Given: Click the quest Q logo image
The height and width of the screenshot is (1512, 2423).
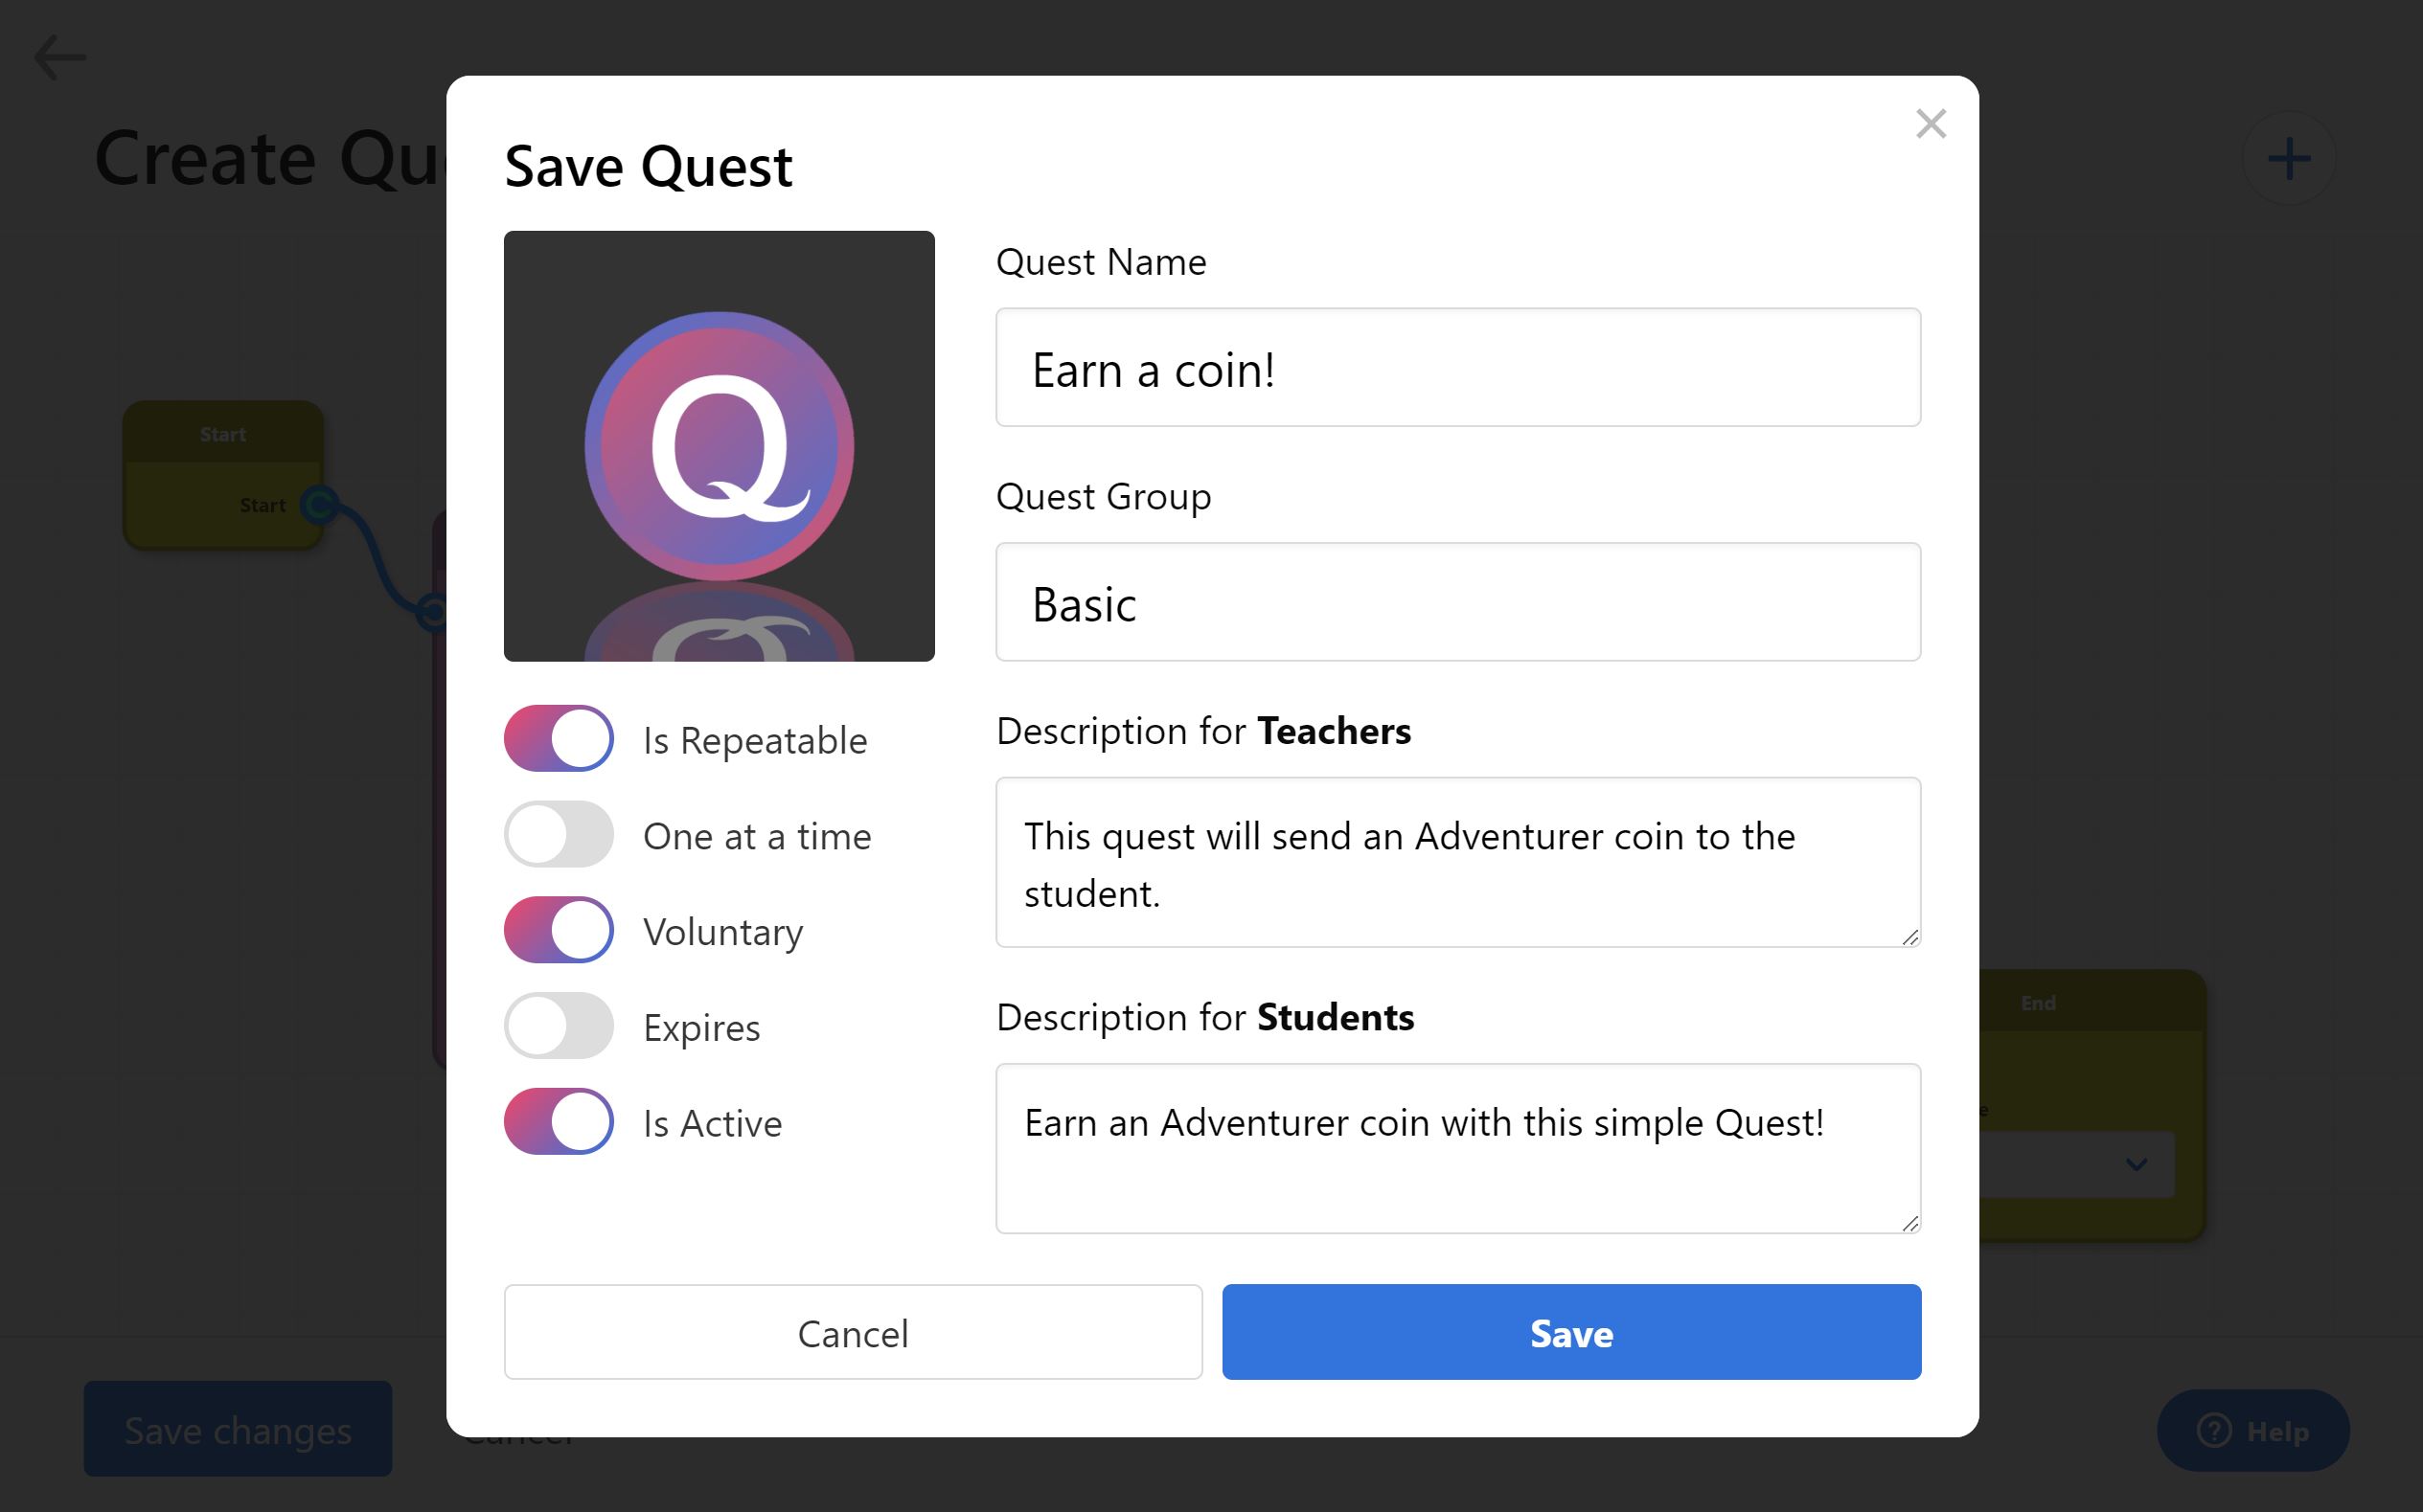Looking at the screenshot, I should point(720,446).
